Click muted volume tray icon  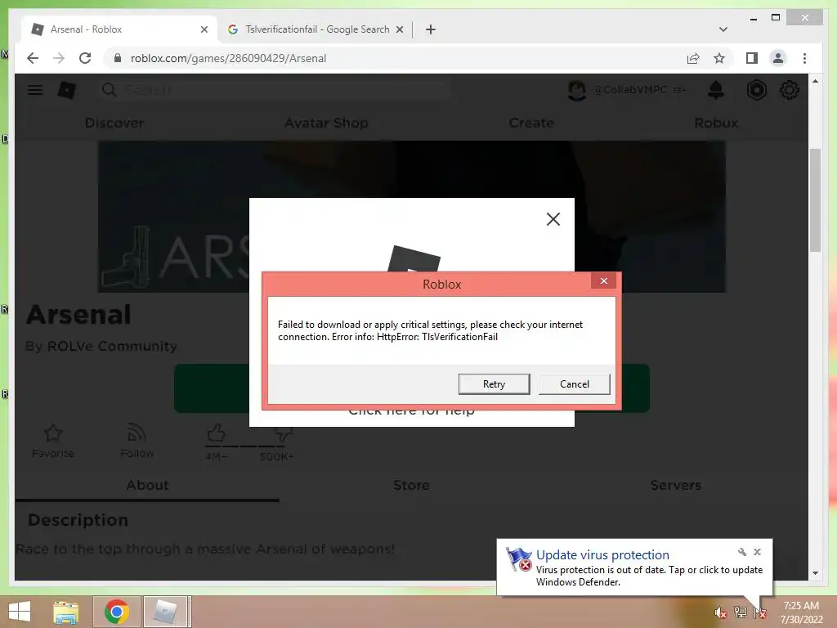tap(720, 612)
